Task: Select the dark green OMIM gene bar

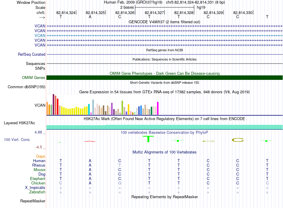Action: coord(165,78)
